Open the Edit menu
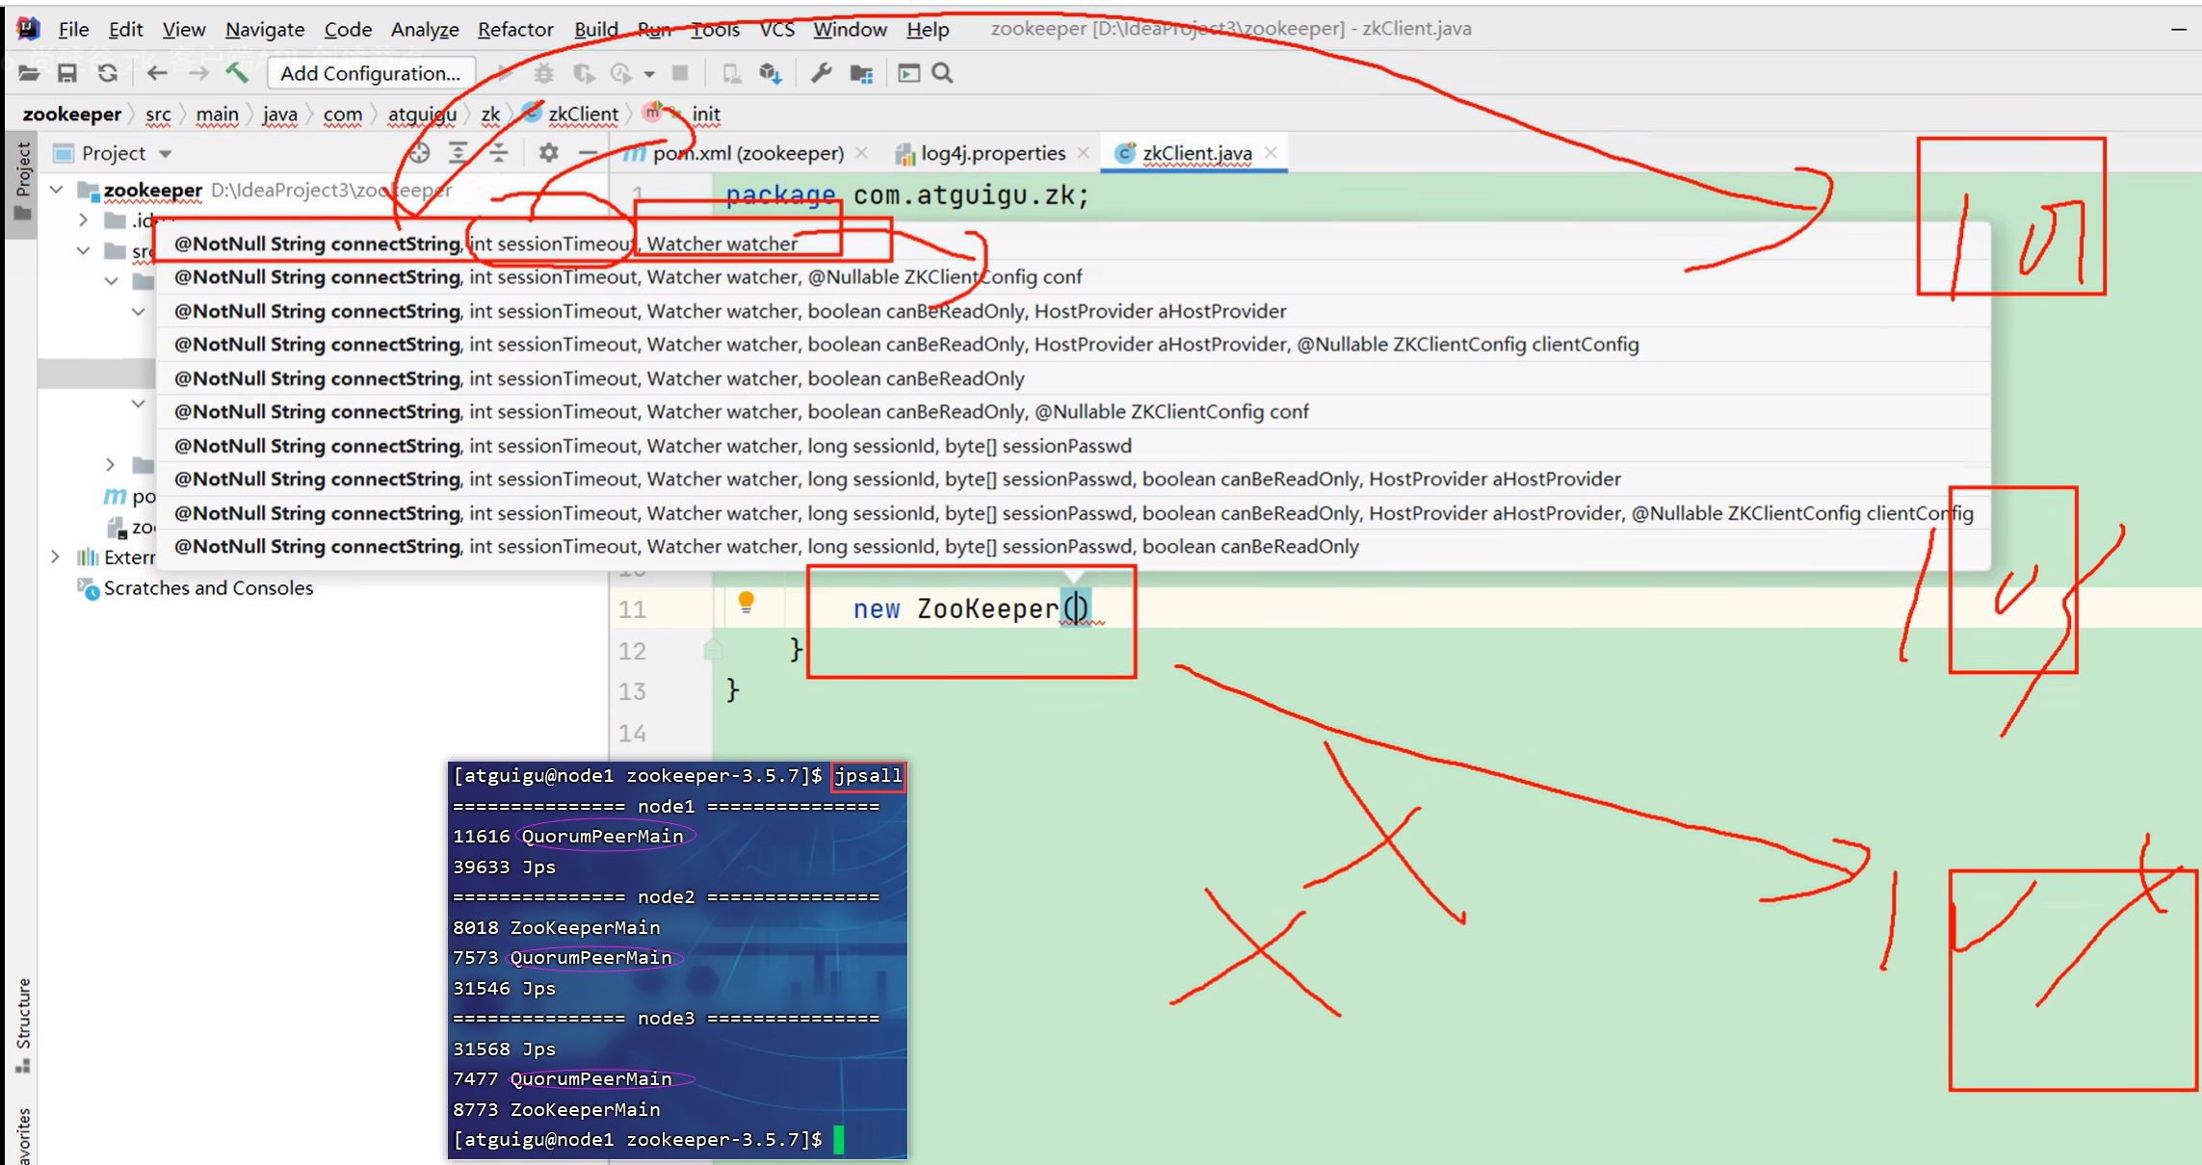This screenshot has width=2202, height=1165. [x=125, y=29]
